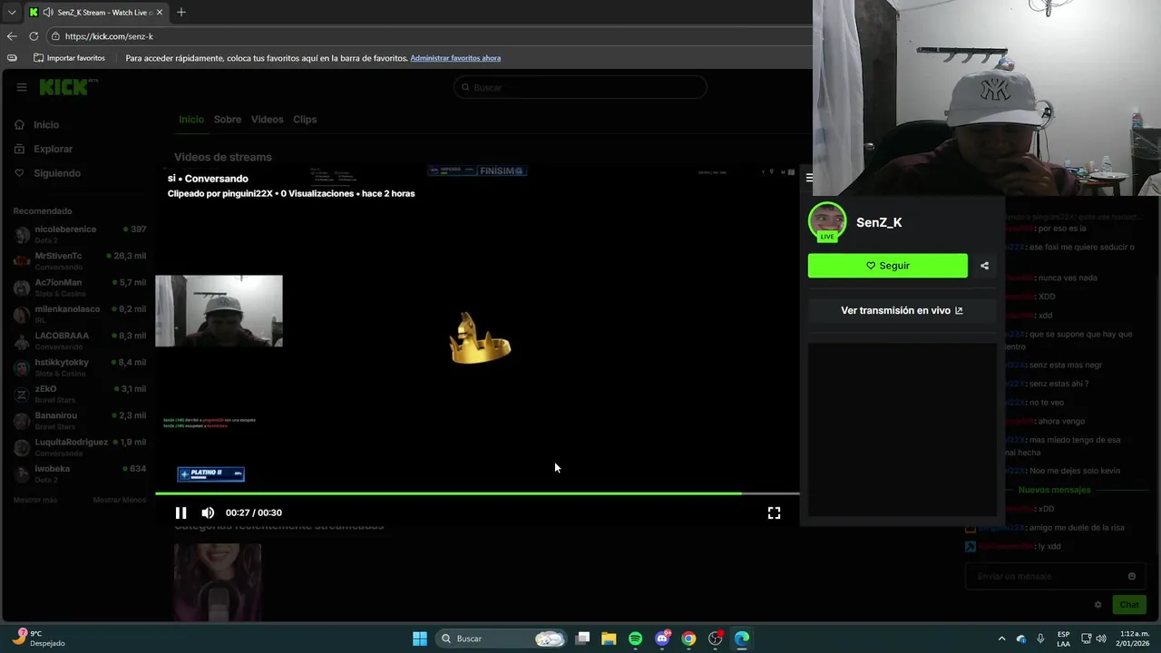Image resolution: width=1161 pixels, height=653 pixels.
Task: Switch to Sobre channel tab
Action: [x=228, y=120]
